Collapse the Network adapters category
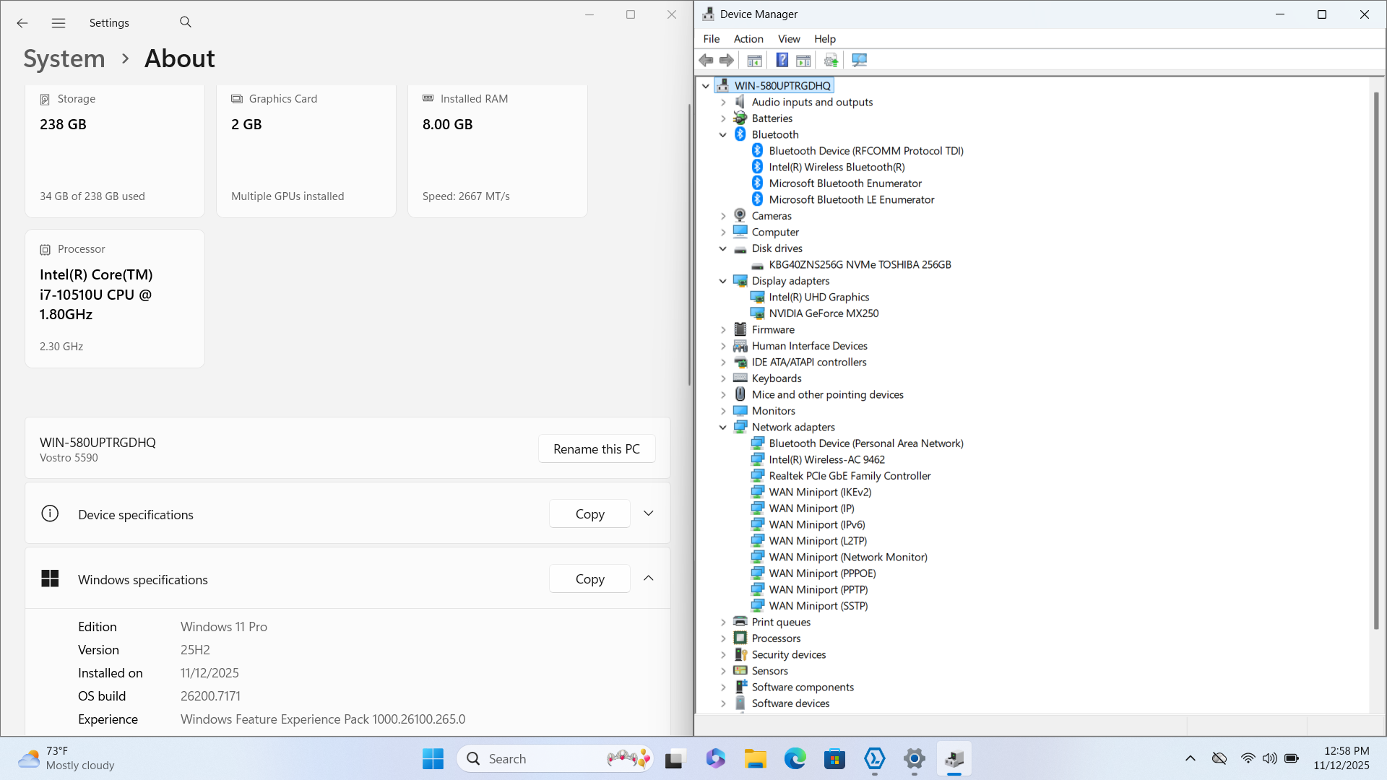 coord(723,428)
